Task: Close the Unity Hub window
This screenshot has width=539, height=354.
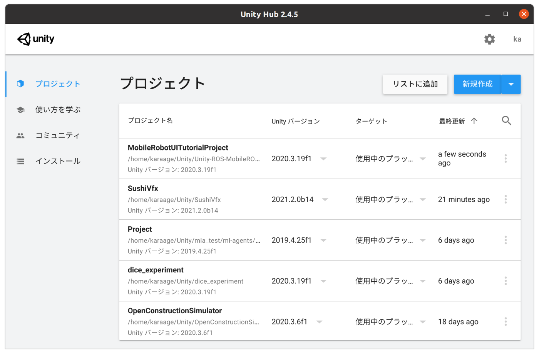Action: [524, 14]
